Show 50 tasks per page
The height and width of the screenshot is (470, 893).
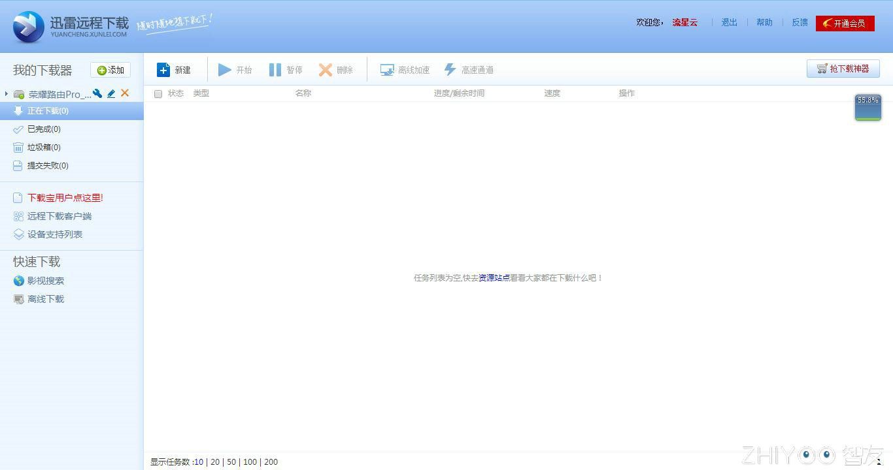pos(231,462)
